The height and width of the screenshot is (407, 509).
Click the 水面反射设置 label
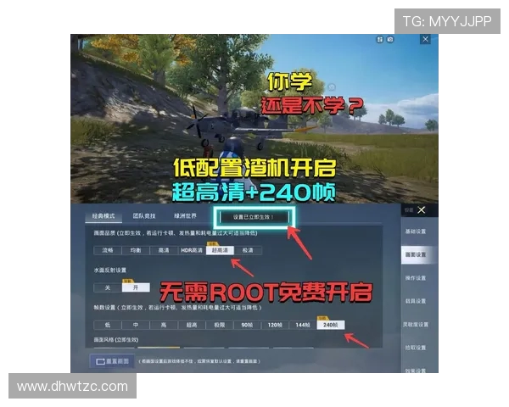110,270
